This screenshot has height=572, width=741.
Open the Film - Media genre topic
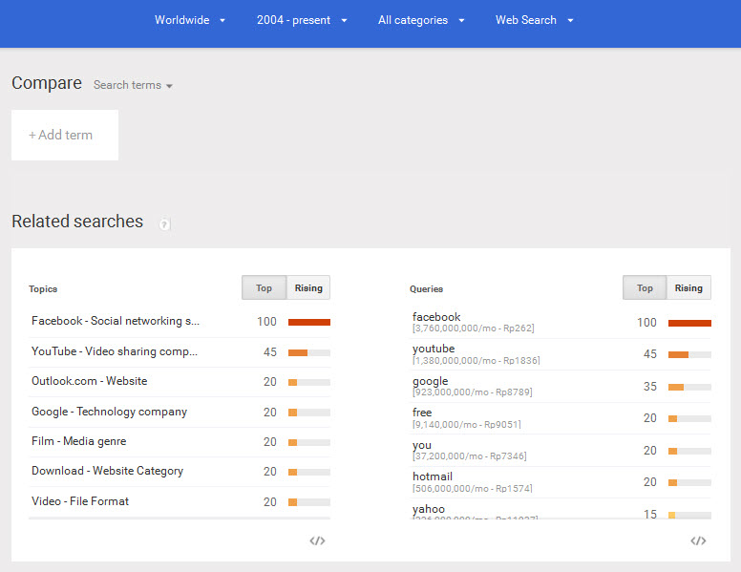pos(79,441)
